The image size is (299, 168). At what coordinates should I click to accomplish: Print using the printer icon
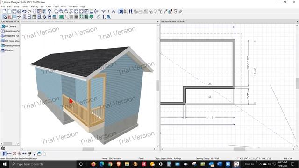click(x=19, y=11)
